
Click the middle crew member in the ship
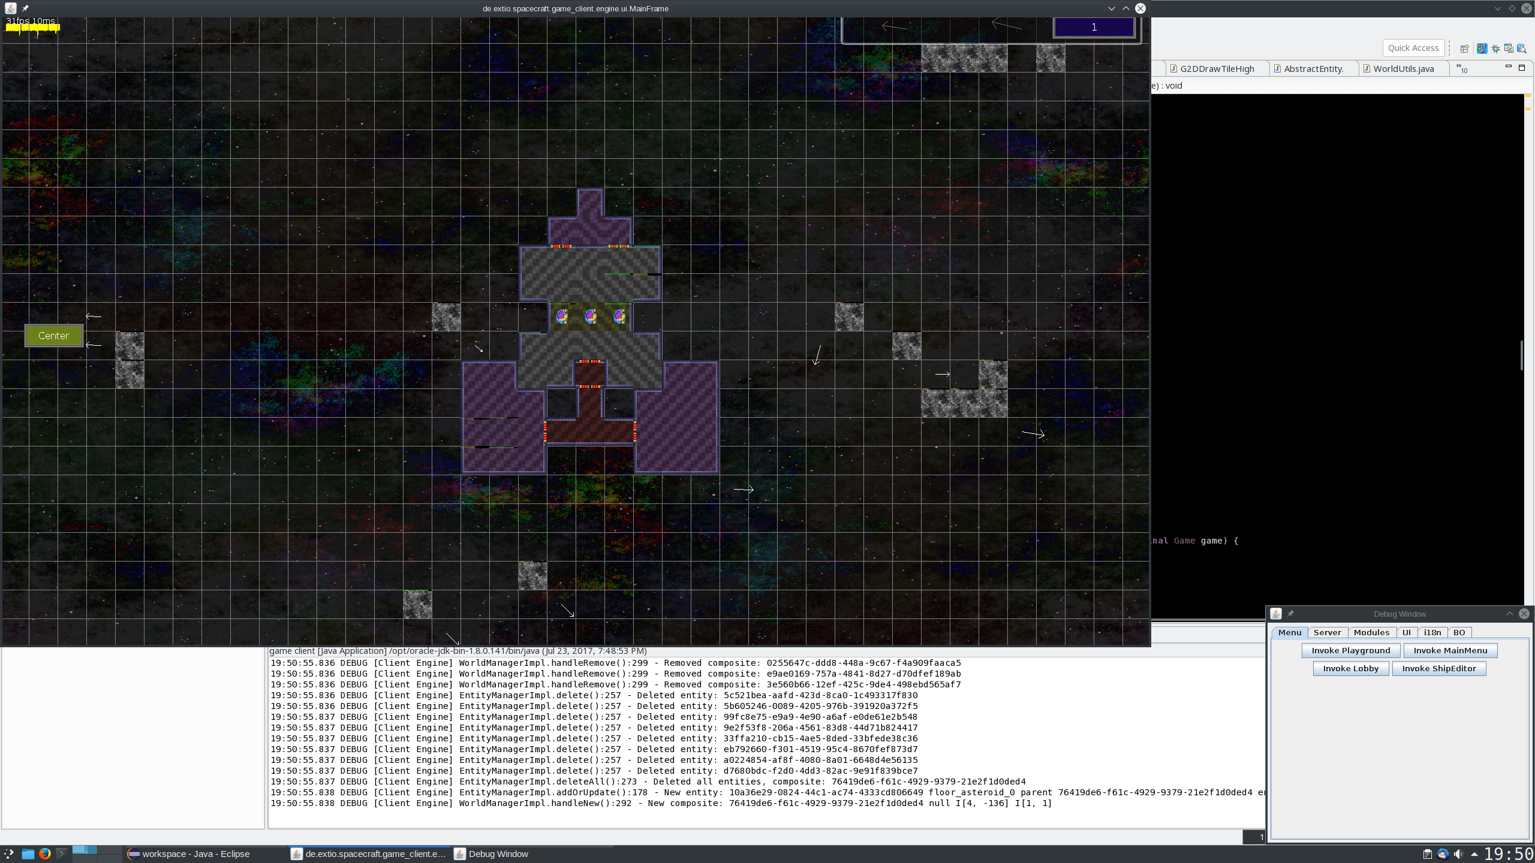tap(591, 316)
